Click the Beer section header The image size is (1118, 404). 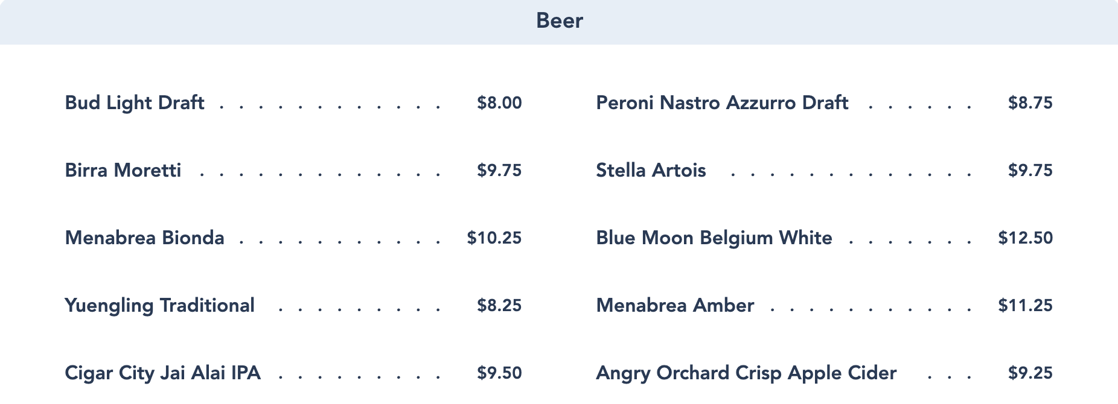click(559, 21)
